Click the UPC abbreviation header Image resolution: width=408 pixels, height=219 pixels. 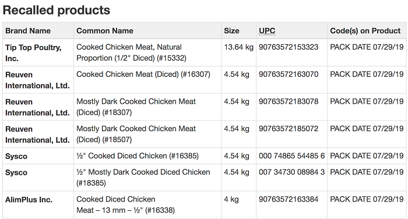[x=267, y=31]
